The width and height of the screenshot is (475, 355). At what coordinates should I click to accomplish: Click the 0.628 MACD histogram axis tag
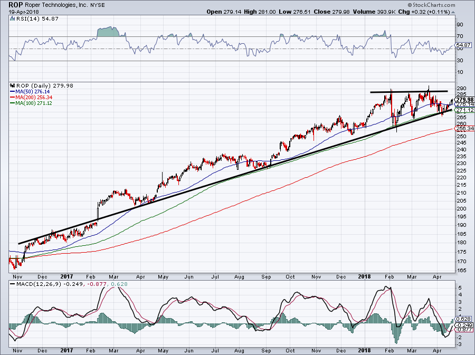click(463, 319)
